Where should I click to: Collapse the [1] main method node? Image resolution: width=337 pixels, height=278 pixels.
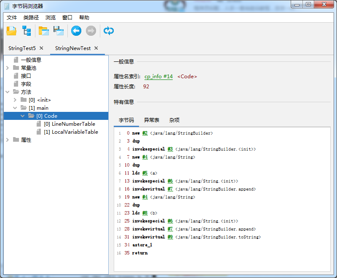pyautogui.click(x=15, y=108)
